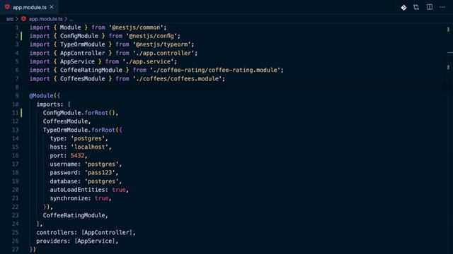Click the Module import name on line 1
The image size is (453, 254).
71,28
